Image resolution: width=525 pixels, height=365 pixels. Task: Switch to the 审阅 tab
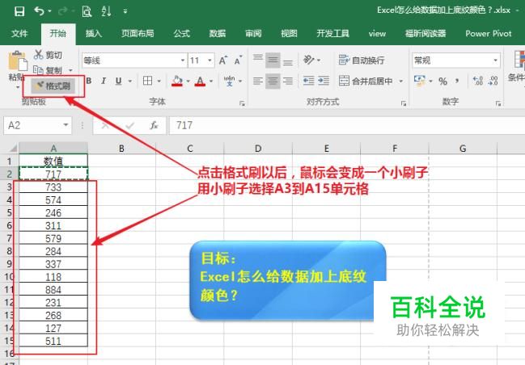pyautogui.click(x=253, y=34)
